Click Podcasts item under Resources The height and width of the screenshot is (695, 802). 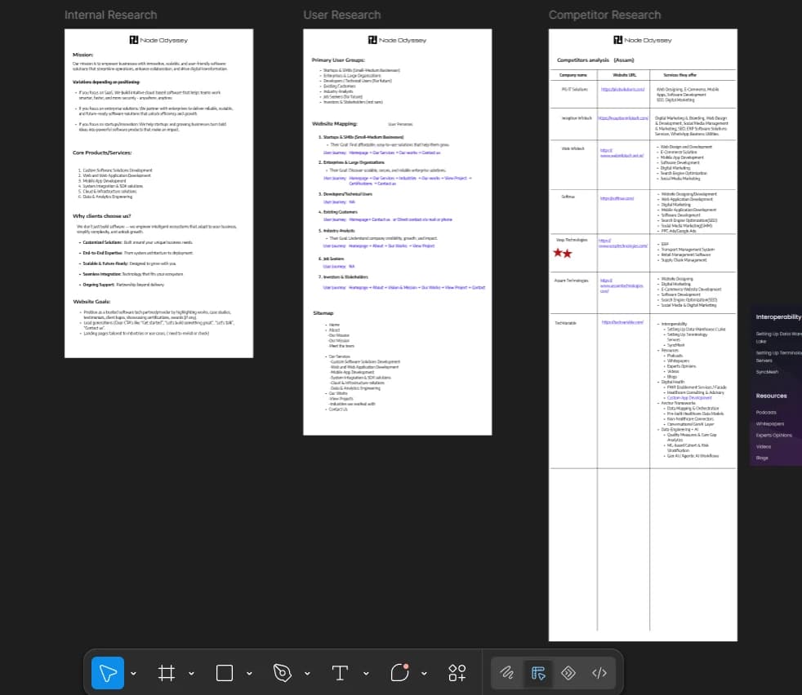(766, 413)
